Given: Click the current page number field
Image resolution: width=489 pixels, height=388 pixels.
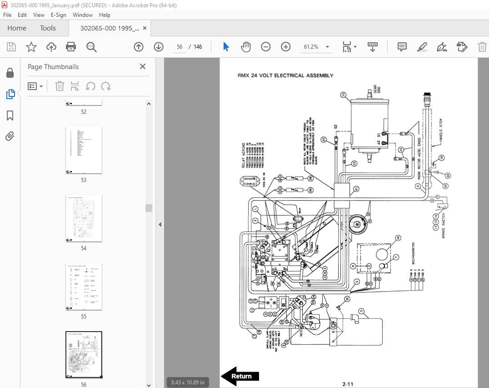Looking at the screenshot, I should [x=180, y=47].
